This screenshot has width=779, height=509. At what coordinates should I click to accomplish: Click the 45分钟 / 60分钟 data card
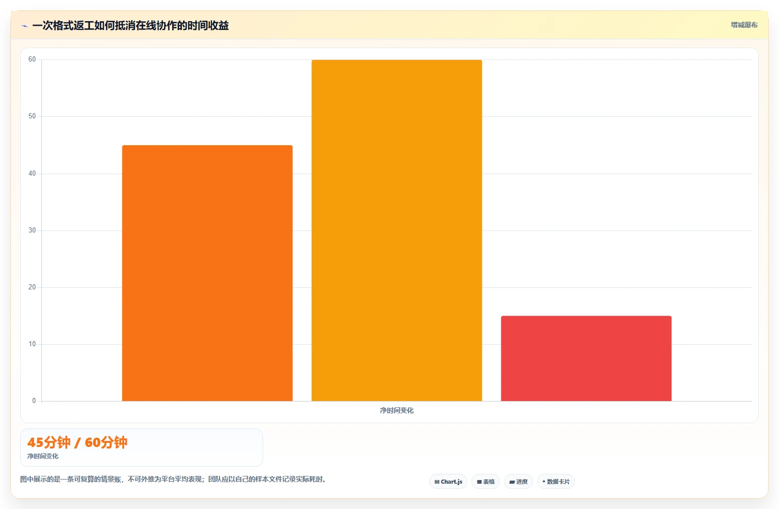142,448
